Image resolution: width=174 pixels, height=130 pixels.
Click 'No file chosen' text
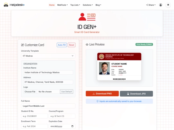tap(45, 91)
